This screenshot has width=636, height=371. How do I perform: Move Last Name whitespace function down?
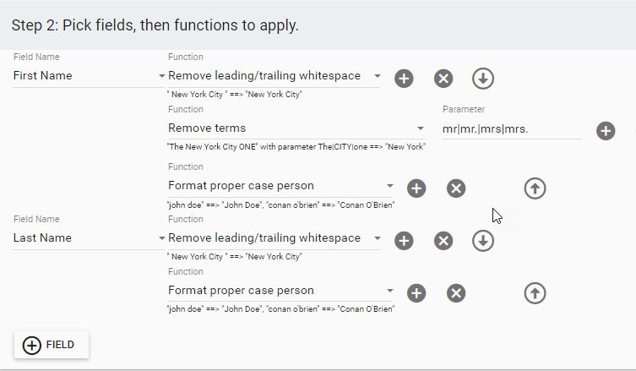482,241
